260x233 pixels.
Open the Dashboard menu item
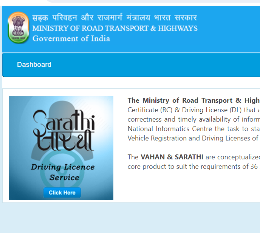coord(34,65)
